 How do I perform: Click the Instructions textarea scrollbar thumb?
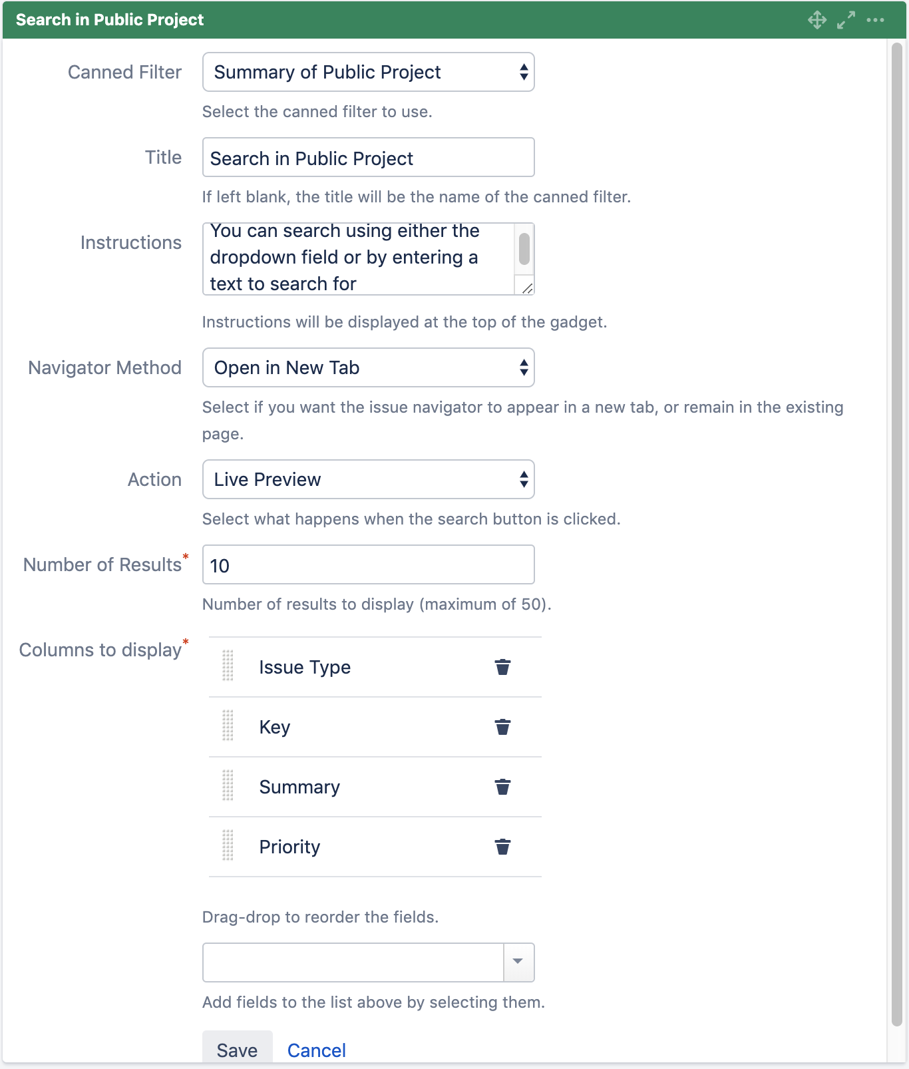(x=524, y=249)
